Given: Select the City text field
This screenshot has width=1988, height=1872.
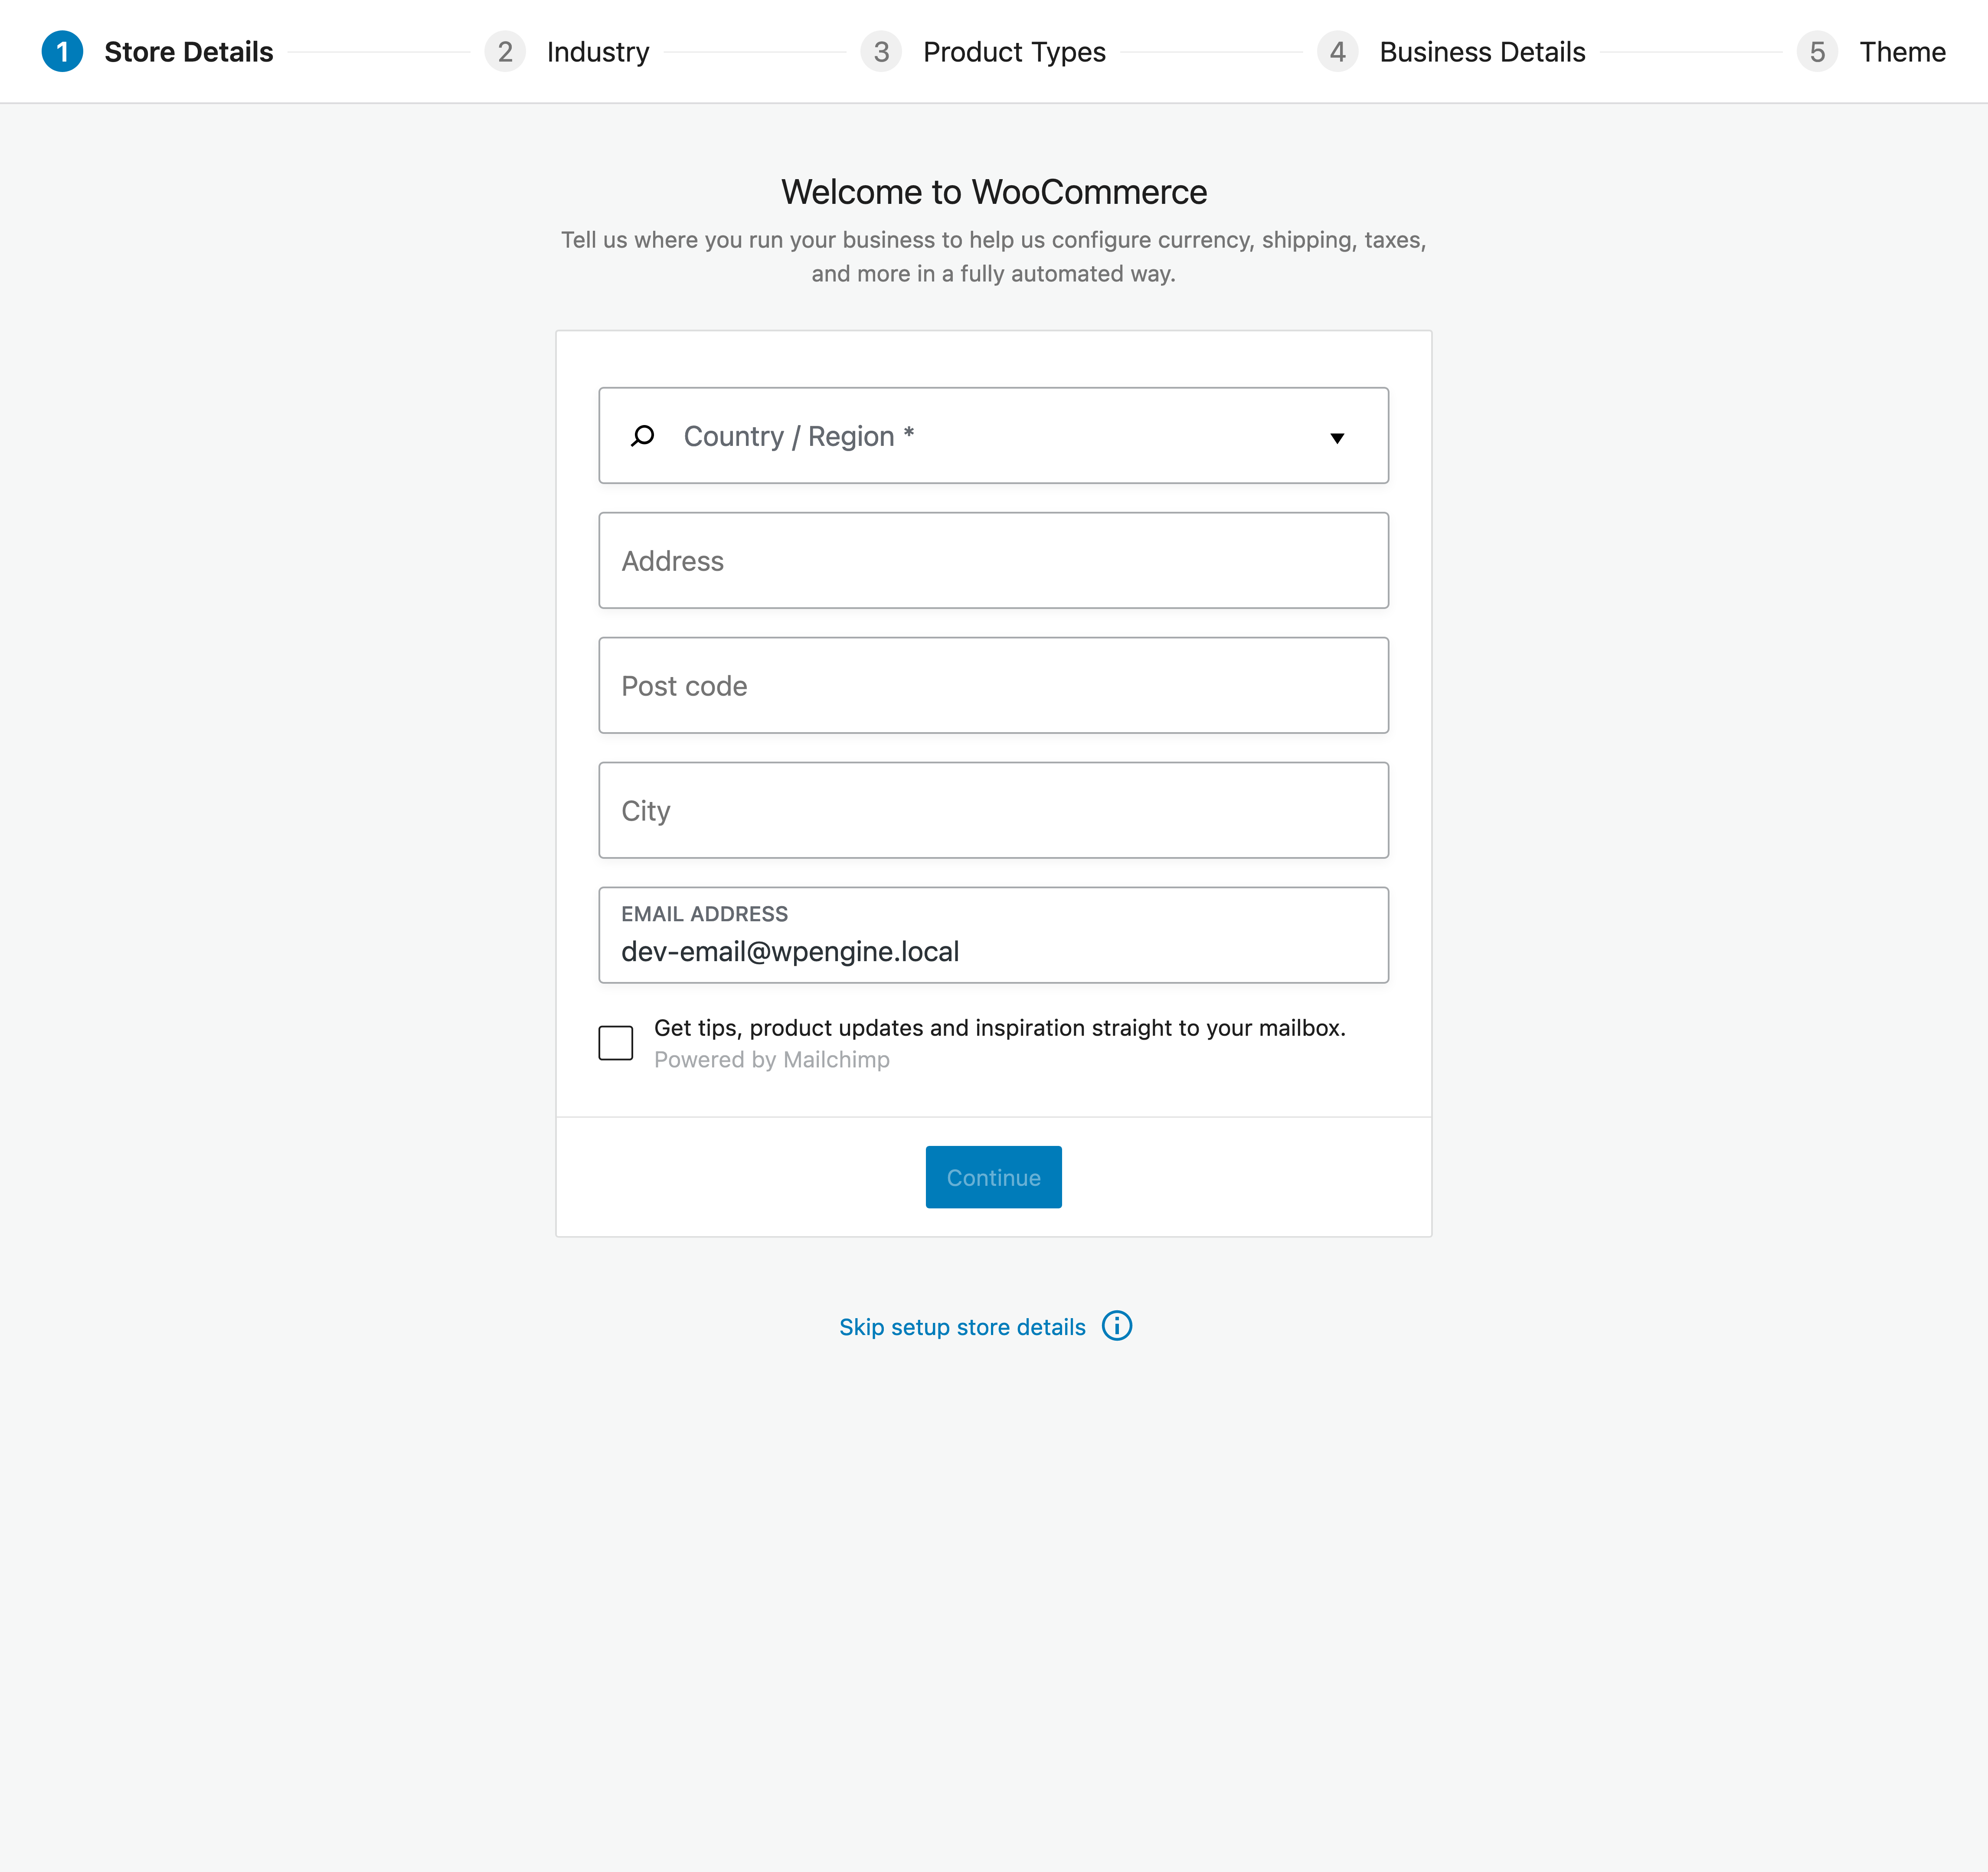Looking at the screenshot, I should coord(993,811).
